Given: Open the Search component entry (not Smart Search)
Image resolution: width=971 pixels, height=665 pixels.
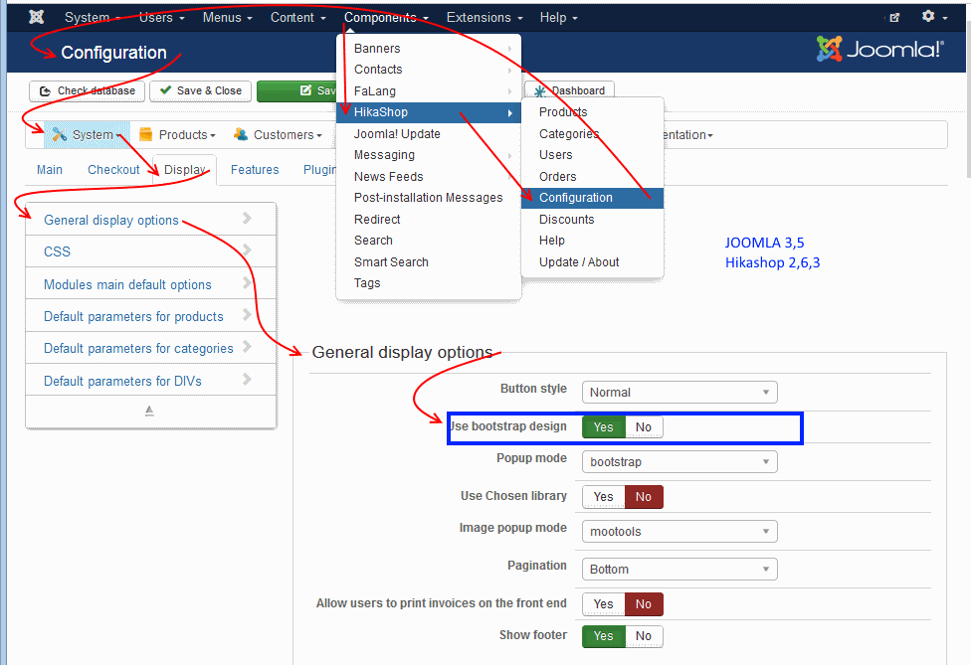Looking at the screenshot, I should [429, 240].
